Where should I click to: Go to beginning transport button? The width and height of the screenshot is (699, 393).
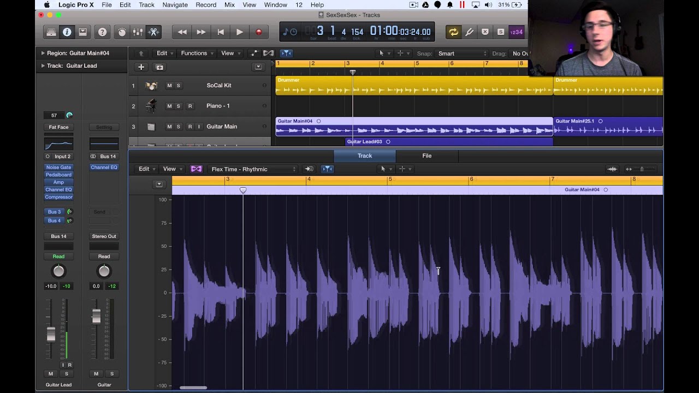(221, 32)
